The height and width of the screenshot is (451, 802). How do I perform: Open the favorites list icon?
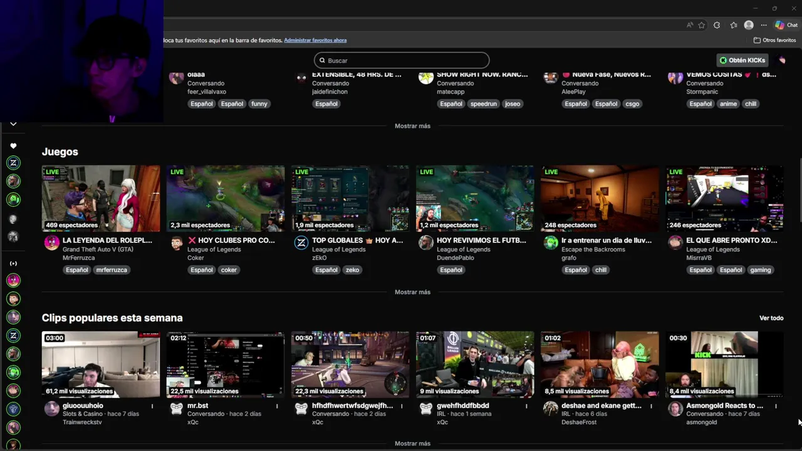(734, 25)
